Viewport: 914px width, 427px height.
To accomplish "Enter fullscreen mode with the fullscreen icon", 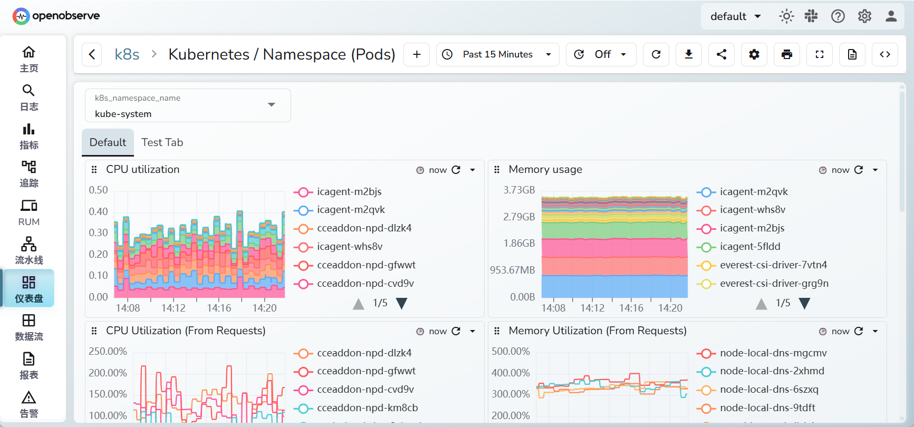I will [x=820, y=54].
